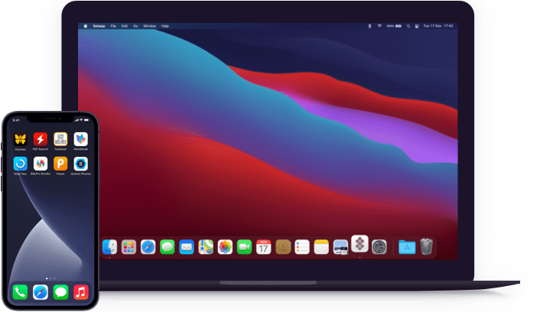
Task: Open Finder in the Mac dock
Action: click(109, 247)
